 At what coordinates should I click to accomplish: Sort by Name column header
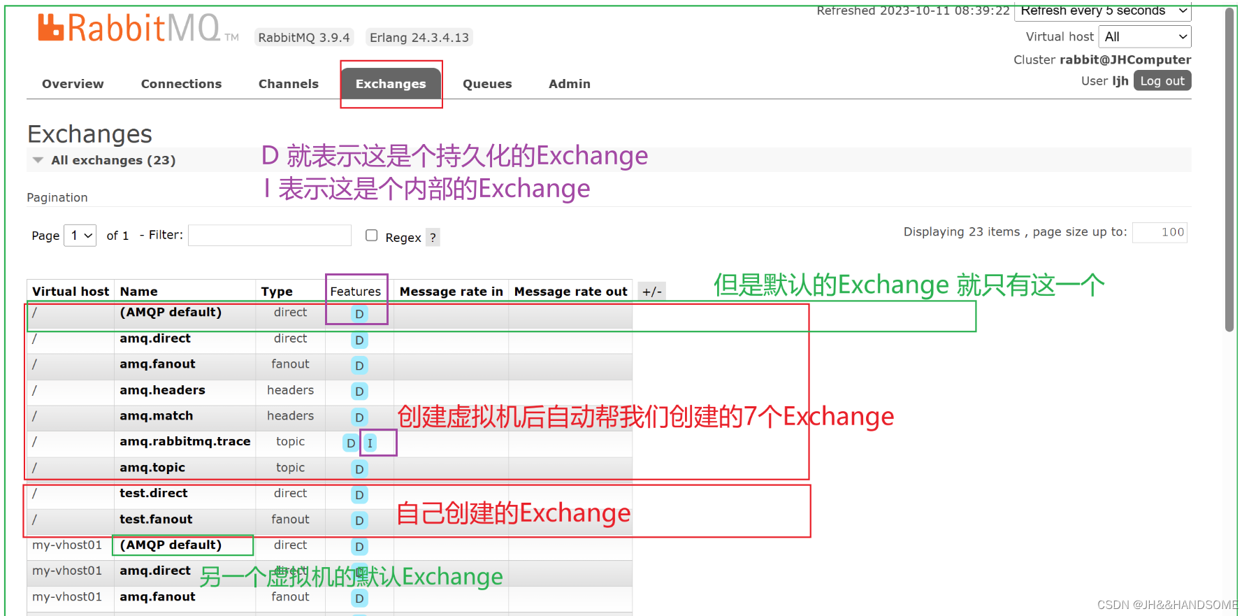click(x=138, y=292)
